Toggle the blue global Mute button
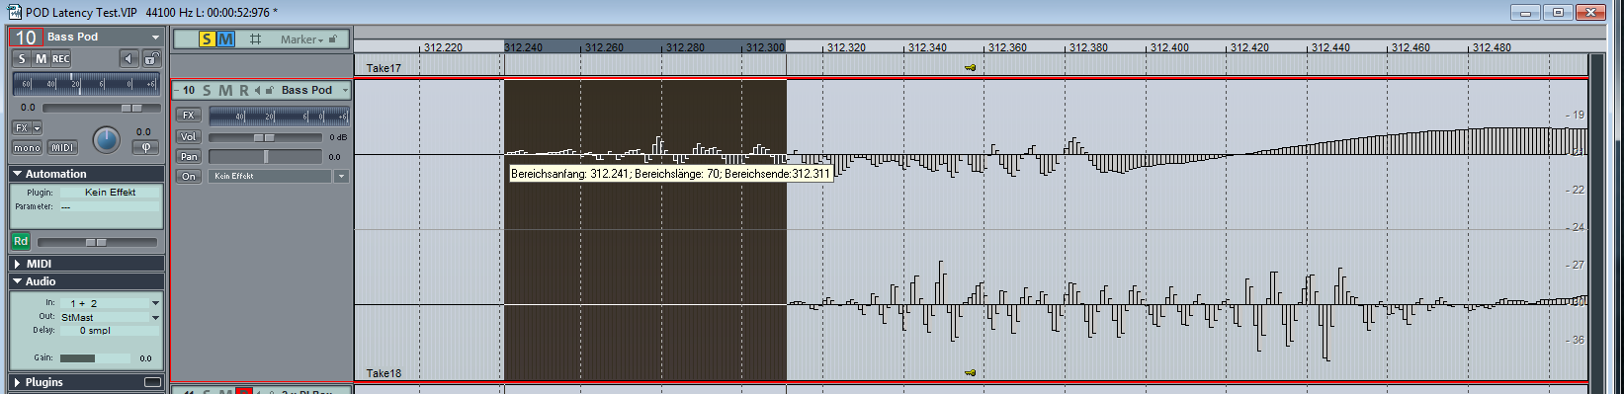 225,39
